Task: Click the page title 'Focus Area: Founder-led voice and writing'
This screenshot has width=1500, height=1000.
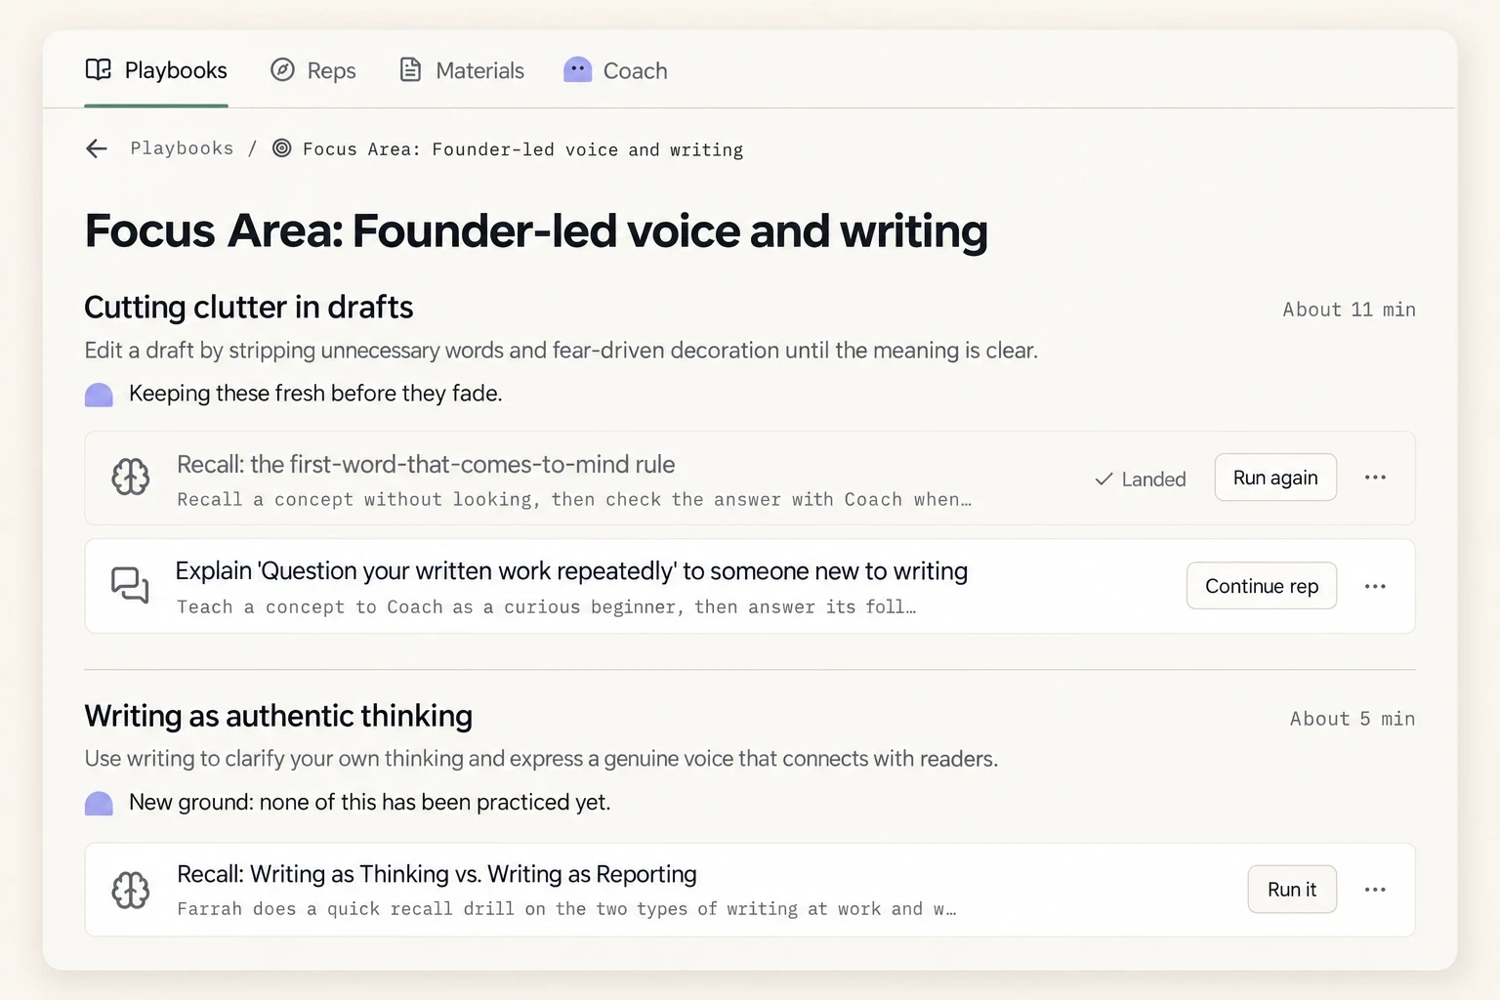Action: [x=536, y=231]
